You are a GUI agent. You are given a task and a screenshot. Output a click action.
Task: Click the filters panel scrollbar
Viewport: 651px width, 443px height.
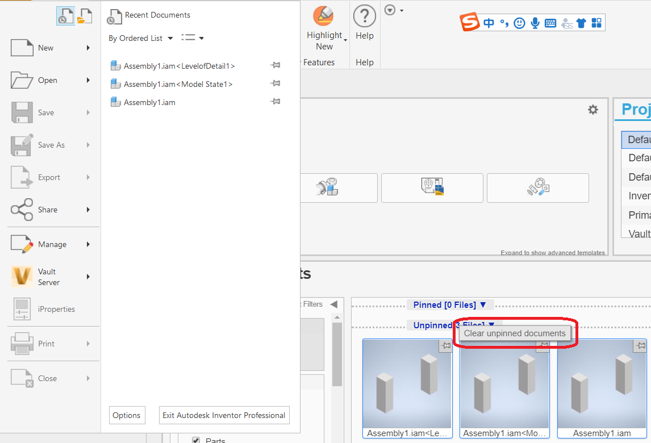click(337, 354)
